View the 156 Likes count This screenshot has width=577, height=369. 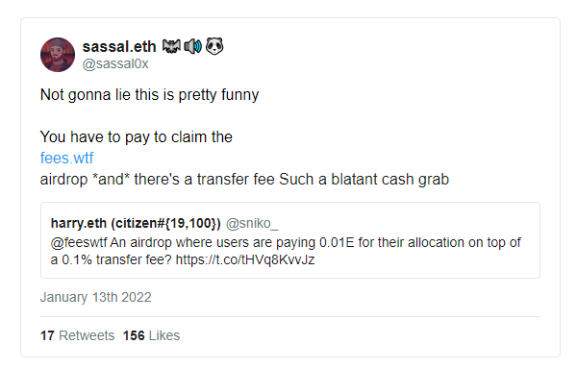pos(151,335)
